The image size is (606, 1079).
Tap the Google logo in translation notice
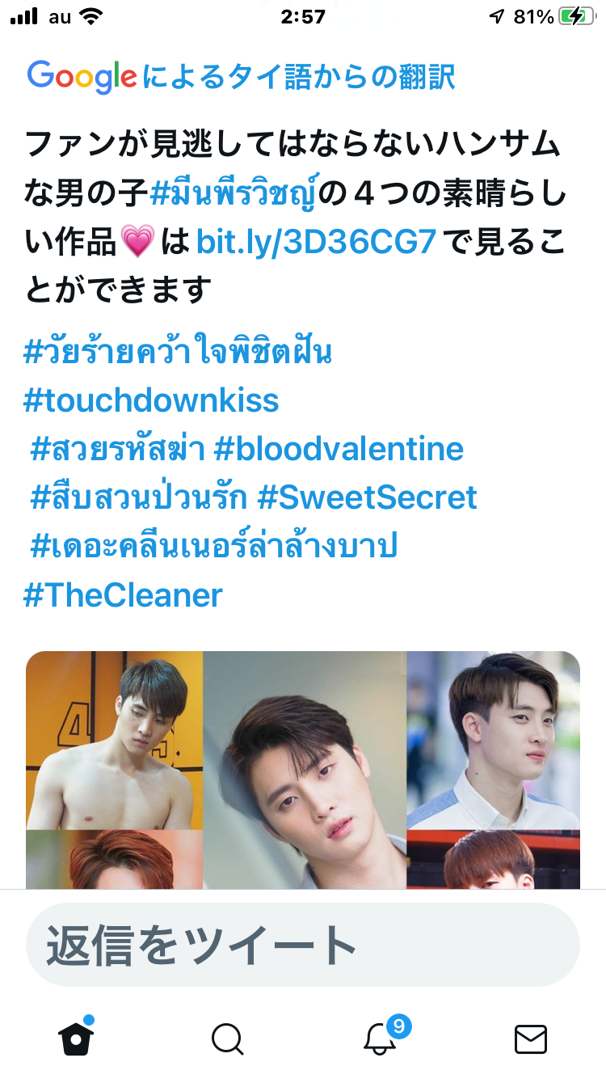tap(82, 78)
